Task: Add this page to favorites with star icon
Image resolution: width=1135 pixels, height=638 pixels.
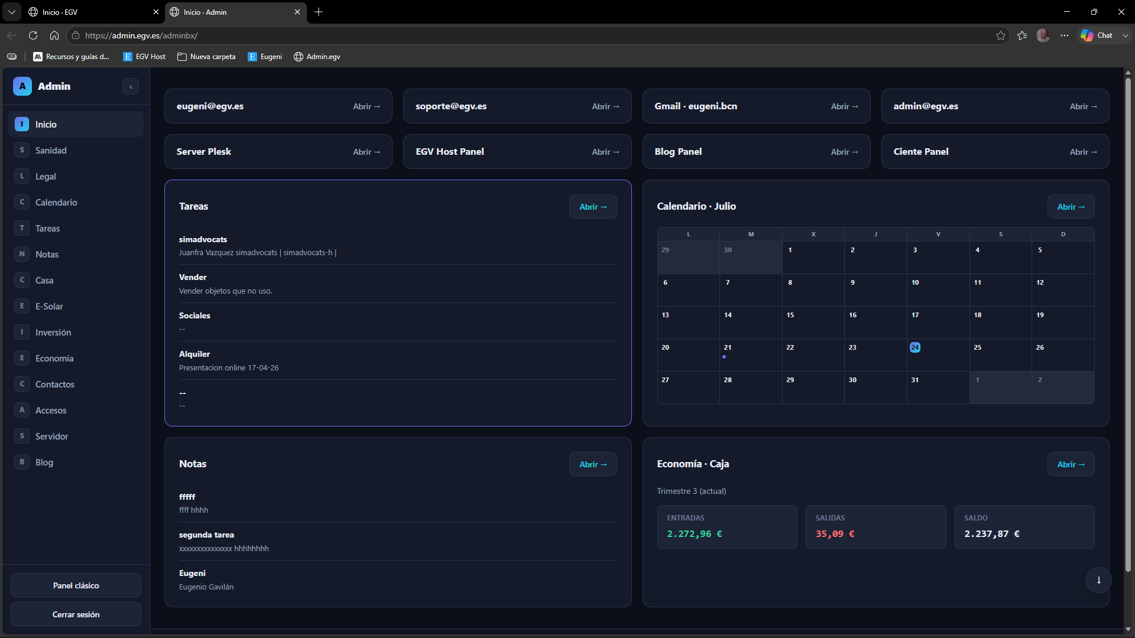Action: click(1001, 35)
